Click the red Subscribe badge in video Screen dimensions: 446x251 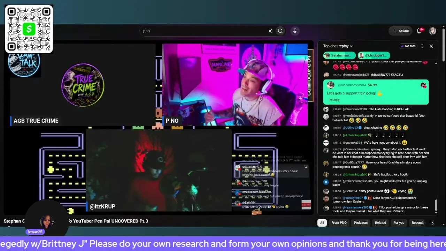(306, 205)
